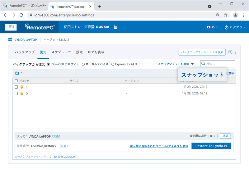Switch to the 復元 tab
The width and height of the screenshot is (249, 170).
click(x=43, y=52)
